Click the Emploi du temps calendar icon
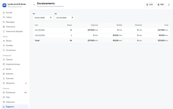 (4, 64)
